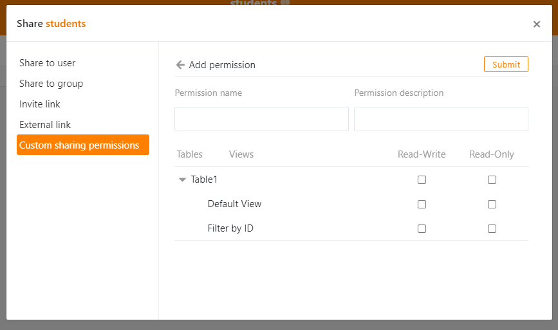Click the Table1 label
This screenshot has width=558, height=330.
point(204,179)
